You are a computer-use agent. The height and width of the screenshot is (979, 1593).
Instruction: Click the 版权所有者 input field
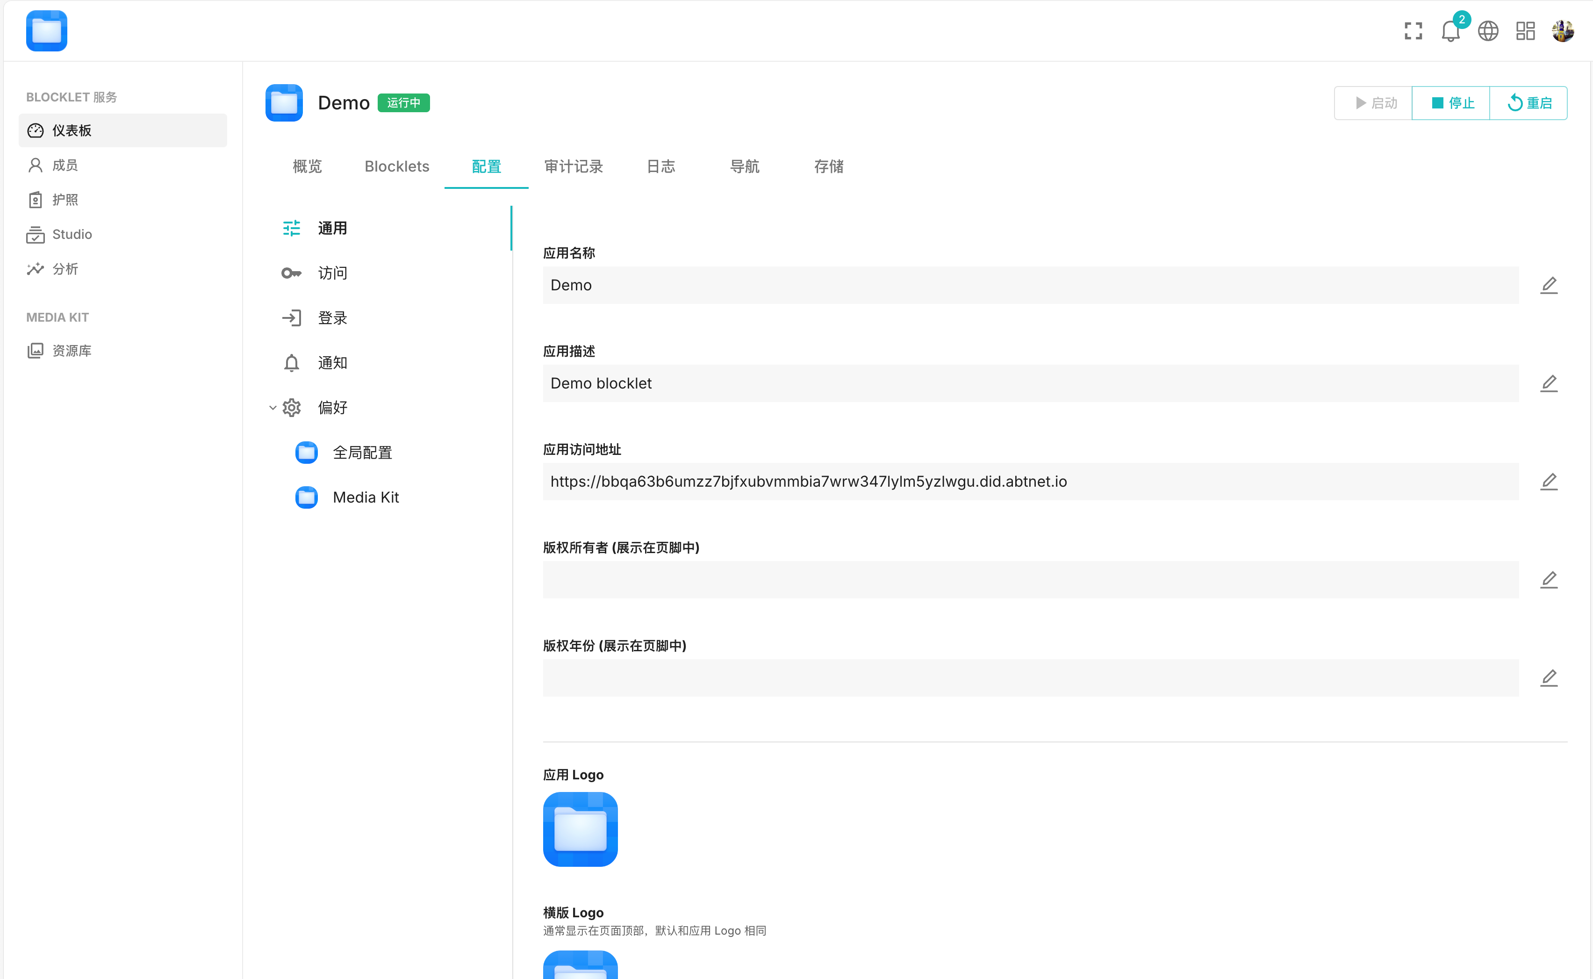click(1030, 580)
